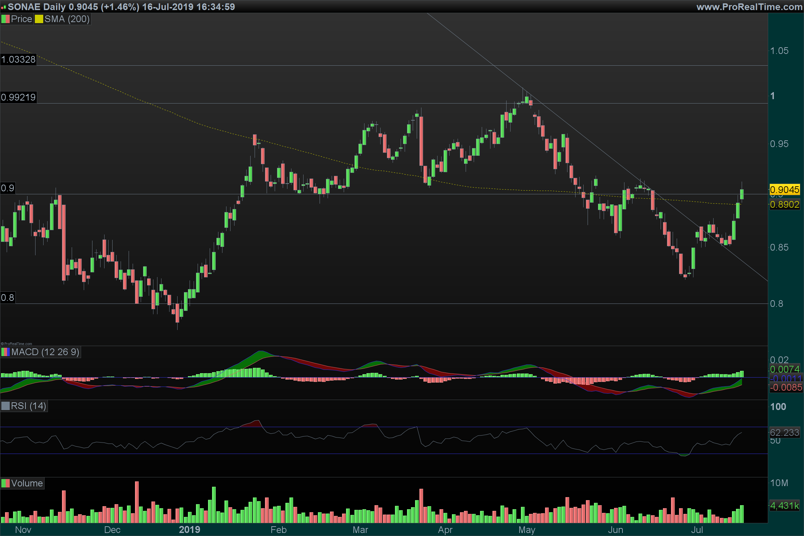This screenshot has height=536, width=804.
Task: Select the 0.8 support line label
Action: tap(7, 298)
